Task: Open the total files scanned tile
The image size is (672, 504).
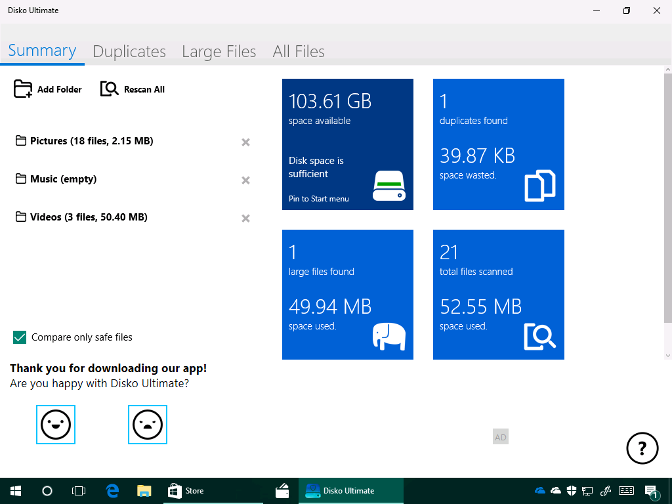Action: (x=499, y=295)
